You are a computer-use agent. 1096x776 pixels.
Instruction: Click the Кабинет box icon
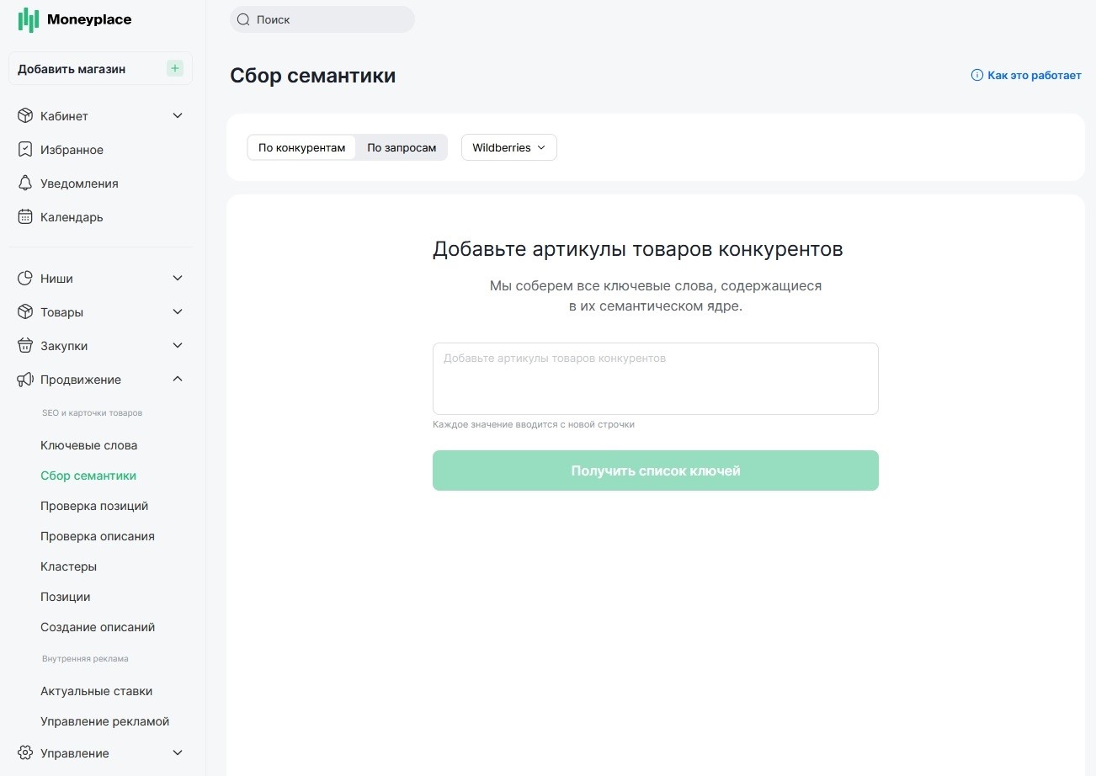25,116
